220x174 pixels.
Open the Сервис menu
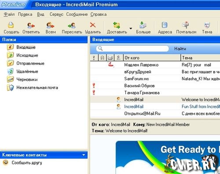56,14
